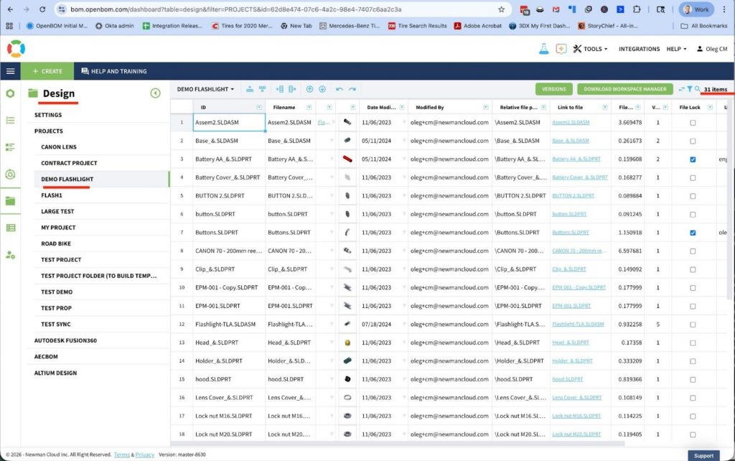
Task: Click the blue flask lab icon
Action: (543, 49)
